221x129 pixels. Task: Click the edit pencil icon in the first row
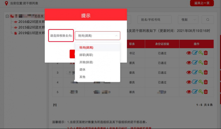[195, 53]
